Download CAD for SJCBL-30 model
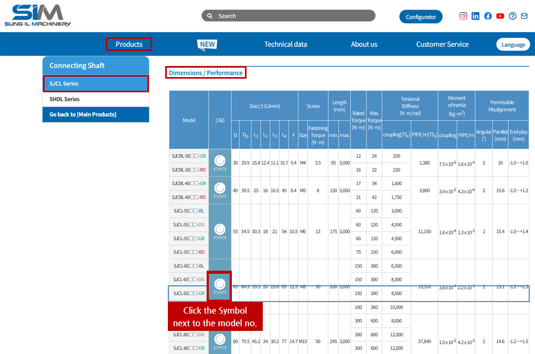This screenshot has width=535, height=354. point(220,163)
